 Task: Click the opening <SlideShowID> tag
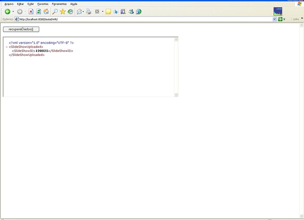pyautogui.click(x=24, y=51)
